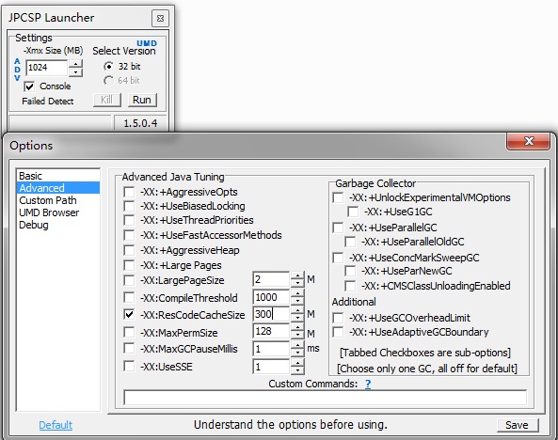
Task: Enable -XX:+UseParallelGC checkbox
Action: 338,228
